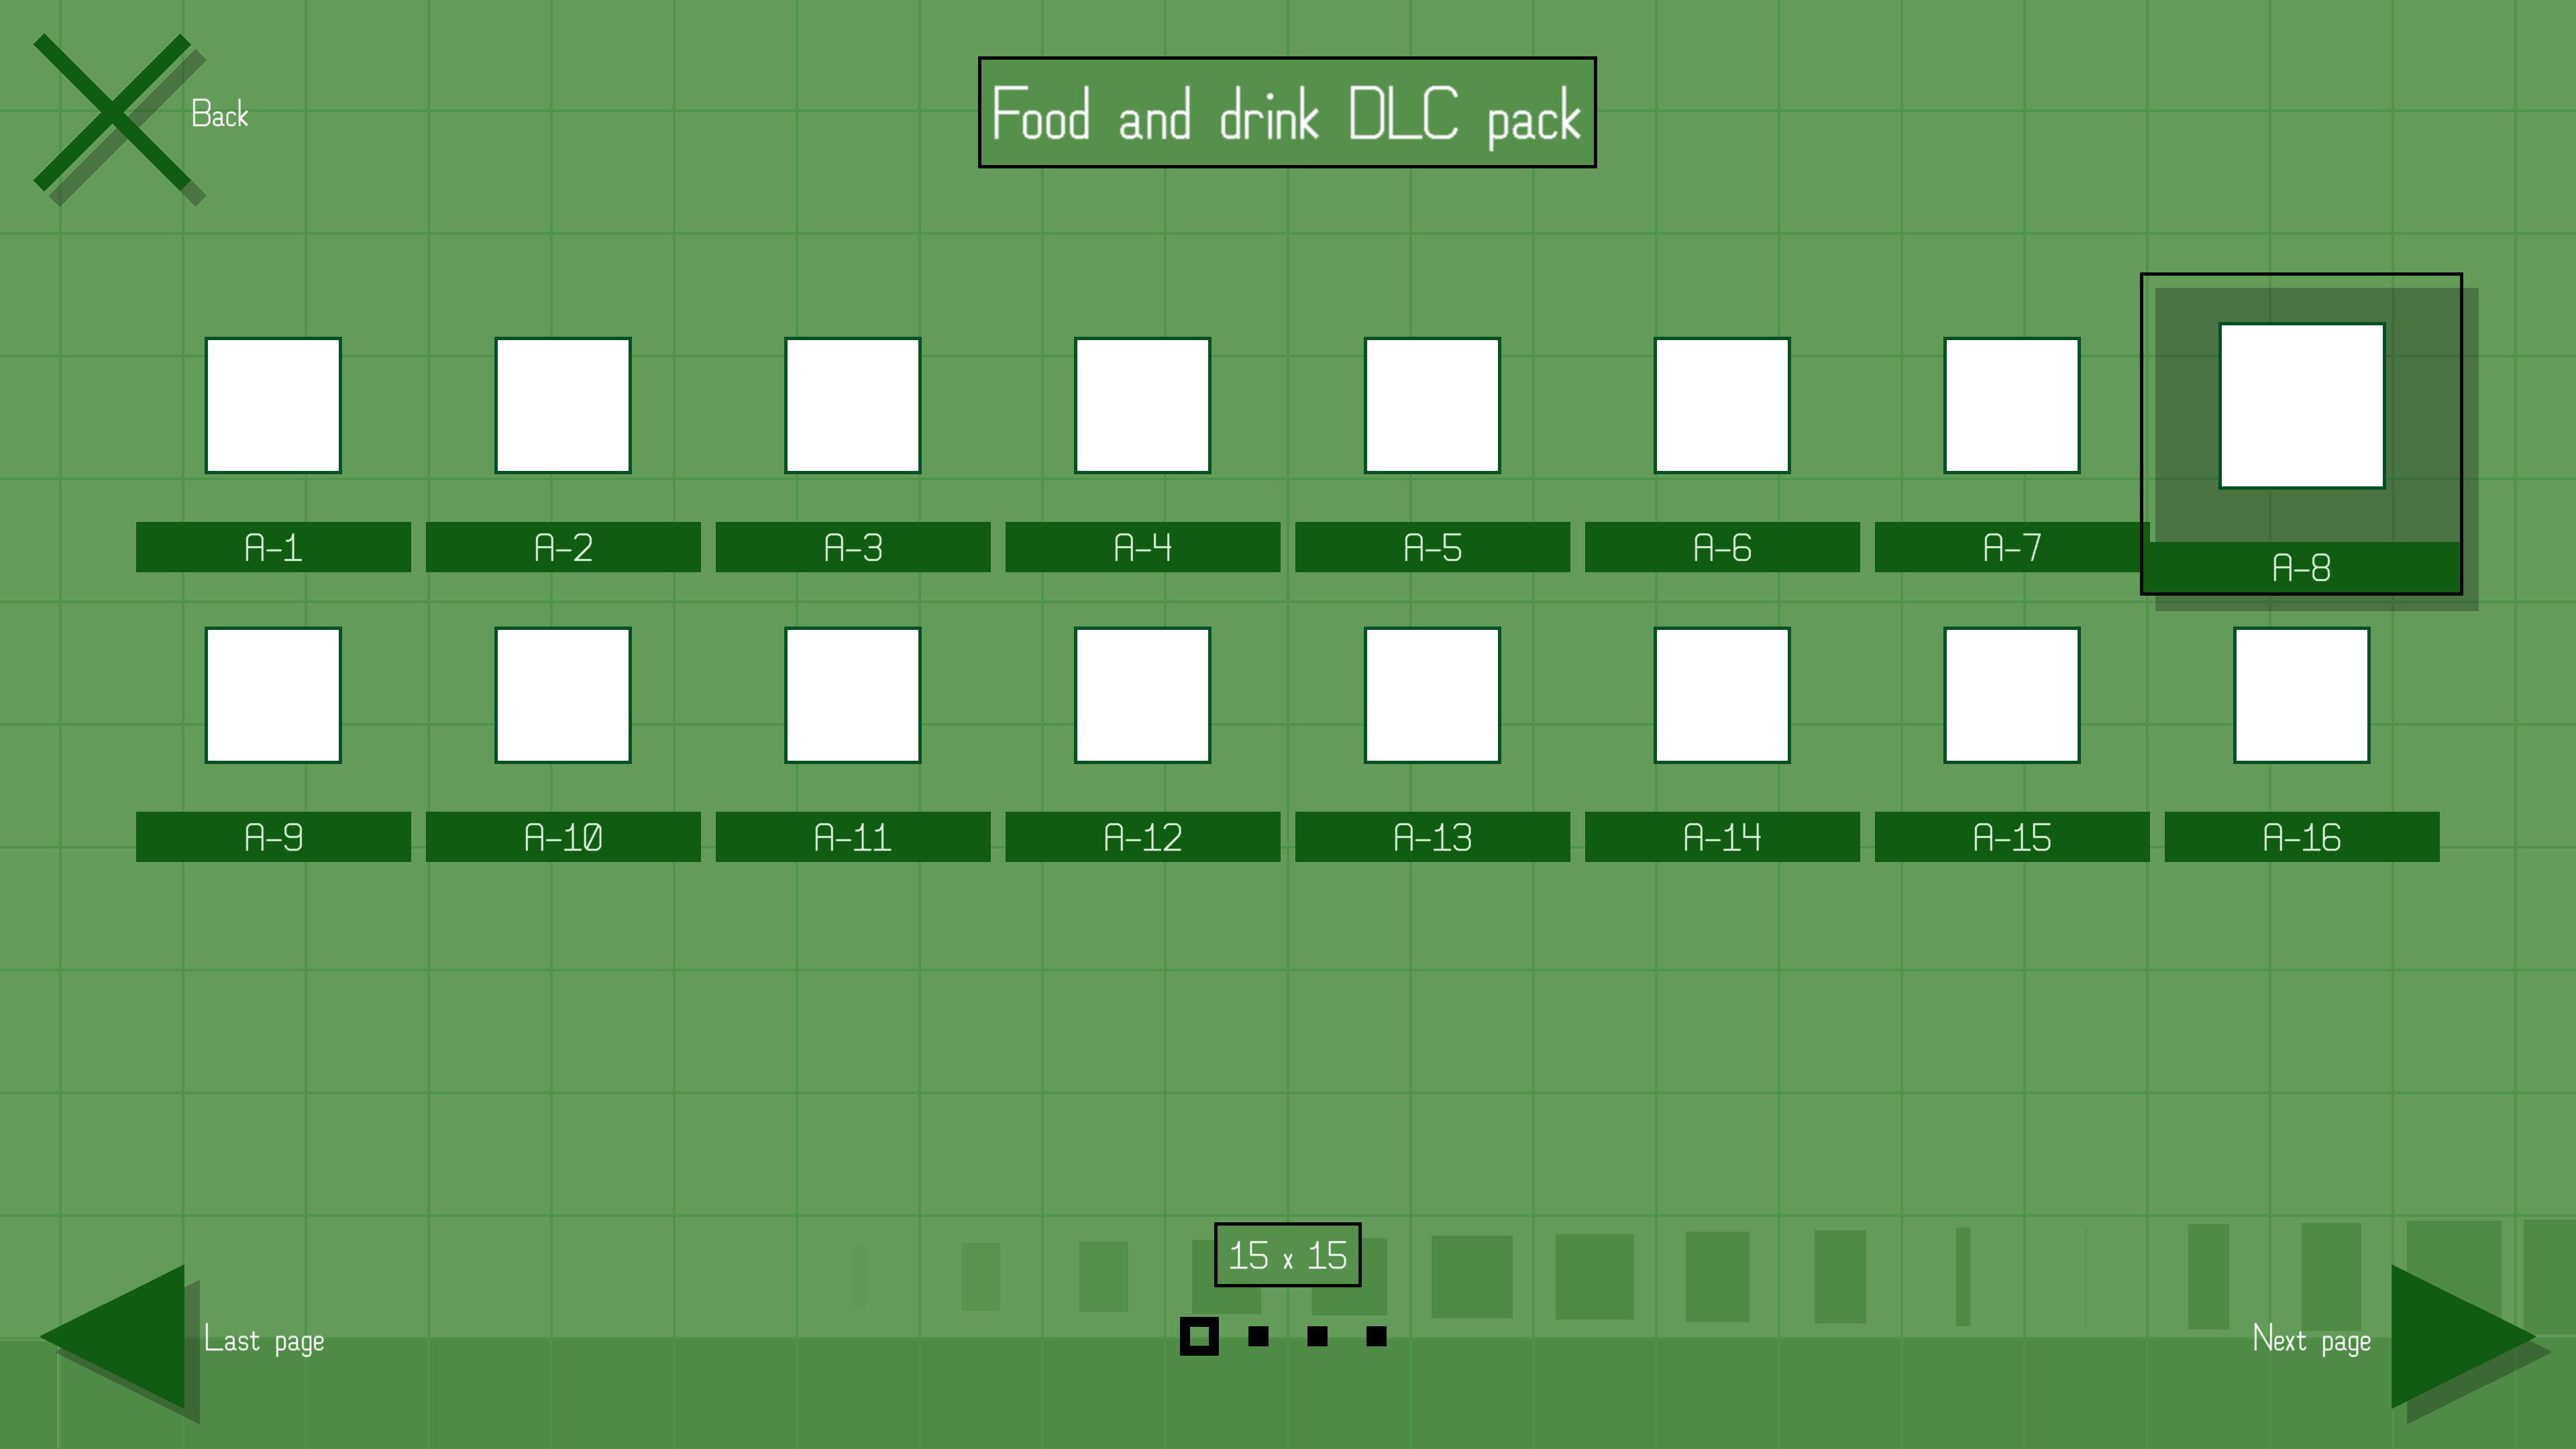Select level A-3 from the pack
The width and height of the screenshot is (2576, 1449).
[853, 403]
